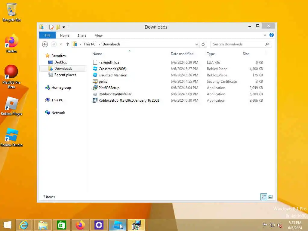Image resolution: width=308 pixels, height=231 pixels.
Task: Select Network in navigation pane
Action: tap(58, 112)
